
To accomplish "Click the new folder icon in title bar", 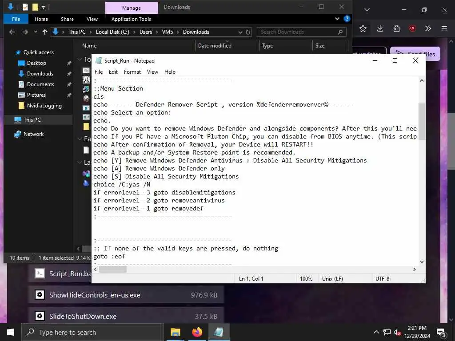I will click(x=35, y=7).
